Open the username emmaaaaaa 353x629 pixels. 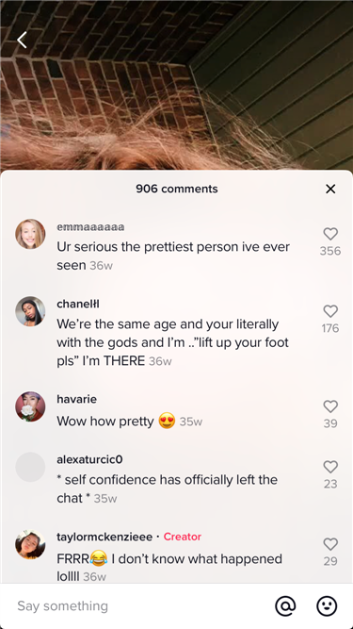pyautogui.click(x=90, y=227)
